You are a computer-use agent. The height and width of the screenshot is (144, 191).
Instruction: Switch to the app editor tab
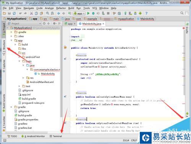[x=70, y=24]
